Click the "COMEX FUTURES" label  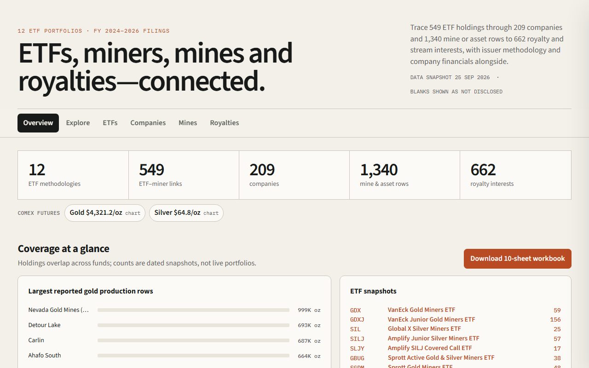tap(39, 213)
